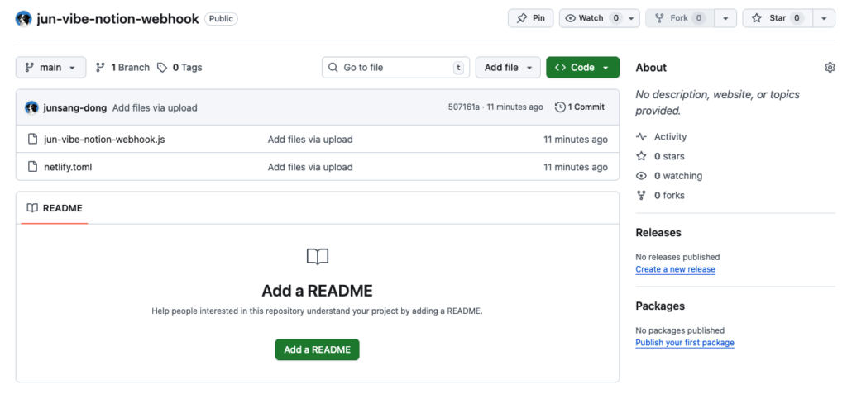
Task: Click the jun-vibe-notion-webhook repository title
Action: [x=117, y=19]
